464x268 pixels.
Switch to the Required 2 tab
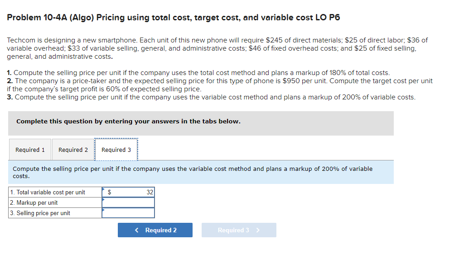tap(73, 150)
